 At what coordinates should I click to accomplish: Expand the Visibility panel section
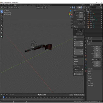pos(89,81)
